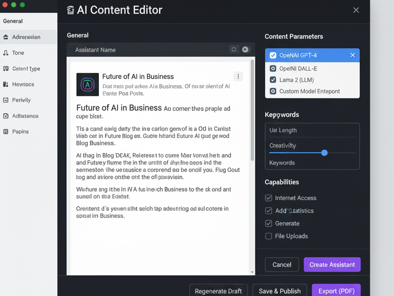The height and width of the screenshot is (296, 394).
Task: Click the Perivily sidebar icon
Action: [x=6, y=100]
